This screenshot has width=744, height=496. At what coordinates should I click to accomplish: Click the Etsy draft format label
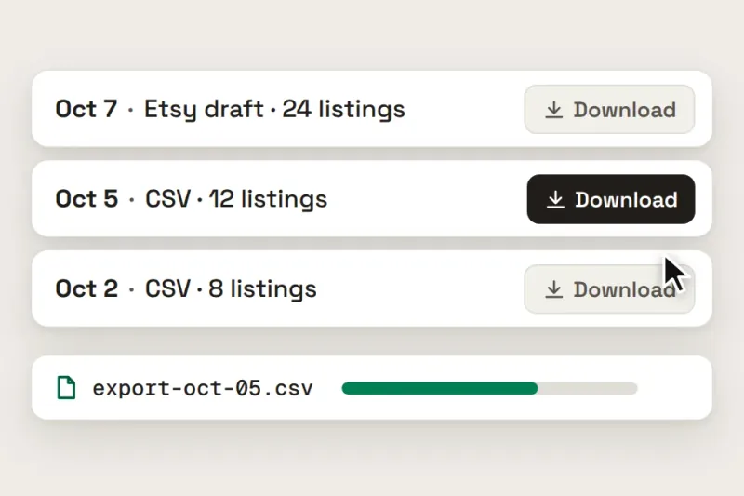pos(204,110)
